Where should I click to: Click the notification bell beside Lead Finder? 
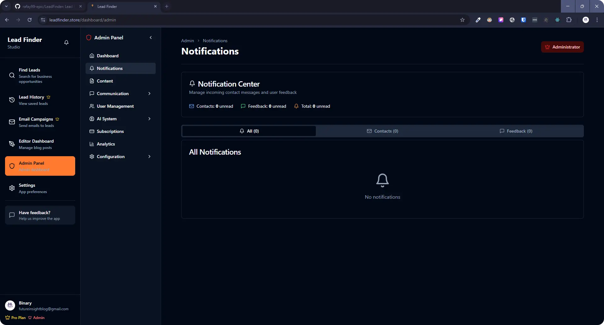coord(66,43)
